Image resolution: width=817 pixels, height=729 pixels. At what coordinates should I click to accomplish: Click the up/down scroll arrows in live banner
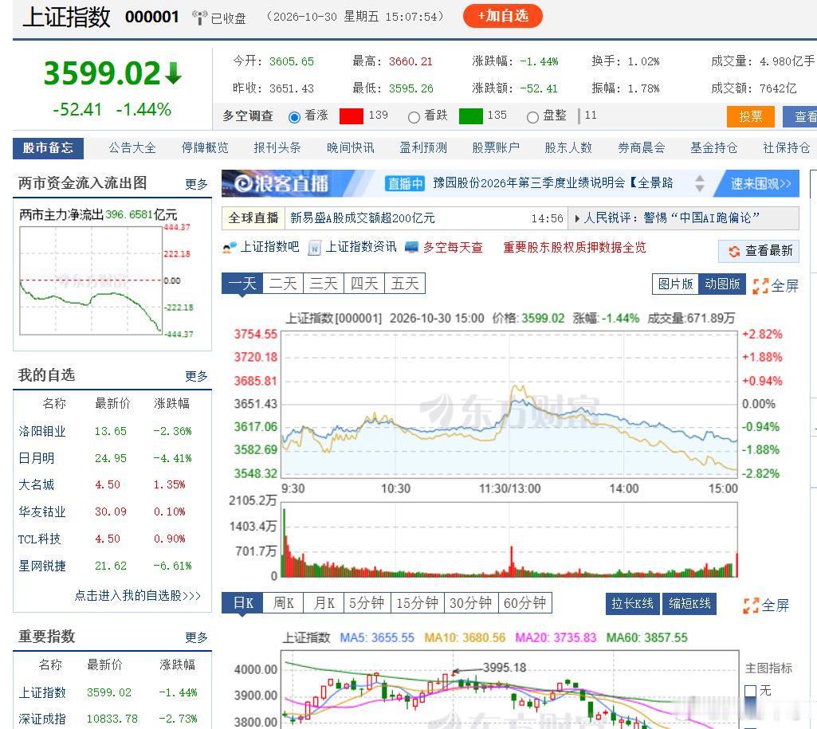(700, 183)
